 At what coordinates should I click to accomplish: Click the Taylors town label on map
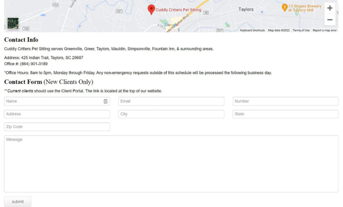tap(246, 9)
